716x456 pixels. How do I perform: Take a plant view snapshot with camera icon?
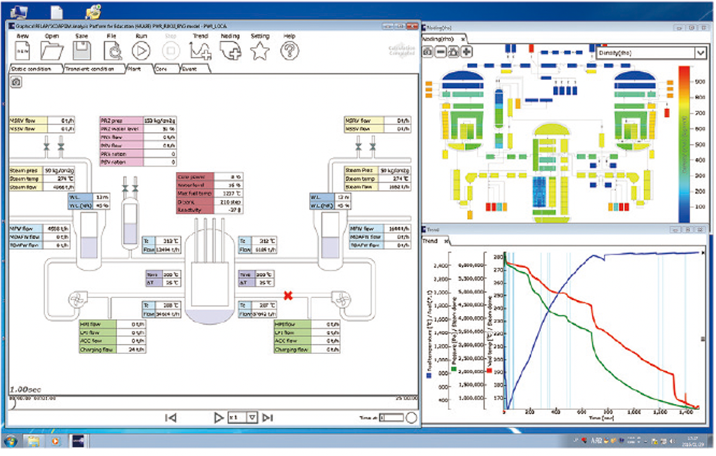15,82
